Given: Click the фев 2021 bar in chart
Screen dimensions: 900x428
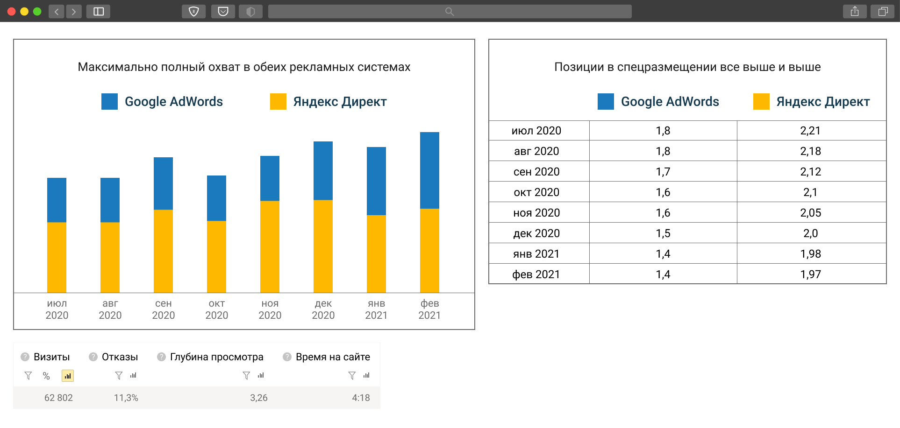Looking at the screenshot, I should point(429,212).
